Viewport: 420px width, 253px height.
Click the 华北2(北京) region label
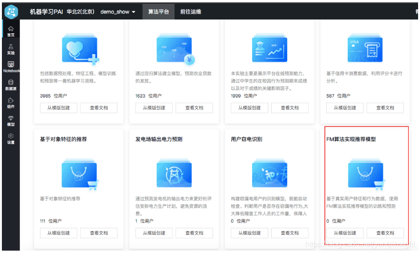[80, 12]
